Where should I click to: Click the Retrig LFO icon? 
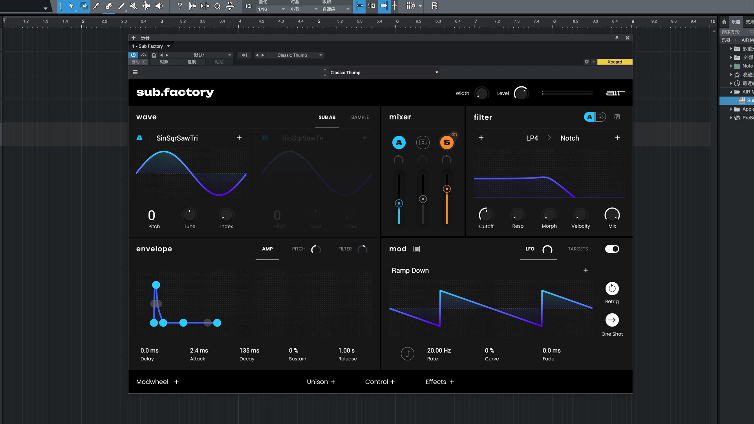click(612, 289)
